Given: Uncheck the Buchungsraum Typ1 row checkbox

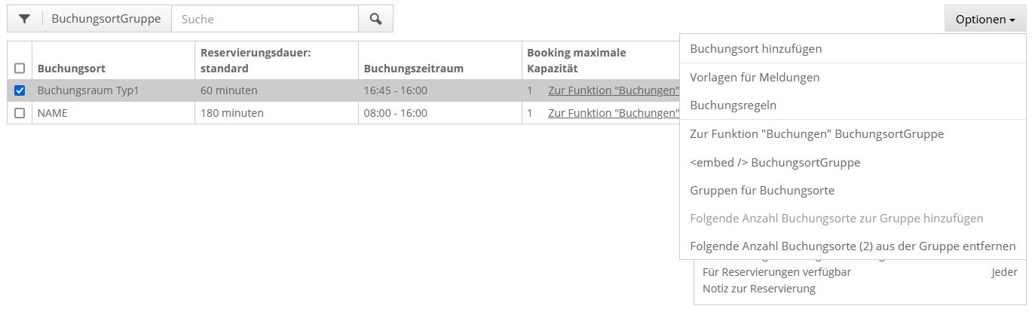Looking at the screenshot, I should click(20, 90).
